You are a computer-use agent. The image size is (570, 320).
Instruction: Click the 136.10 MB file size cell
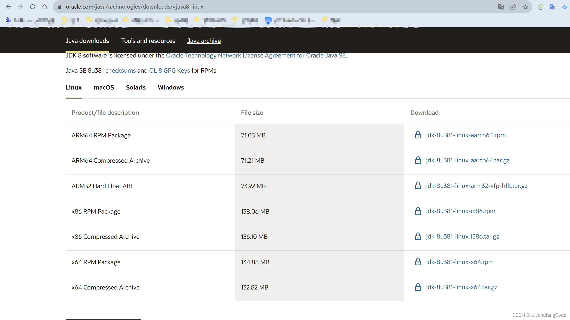(x=319, y=238)
